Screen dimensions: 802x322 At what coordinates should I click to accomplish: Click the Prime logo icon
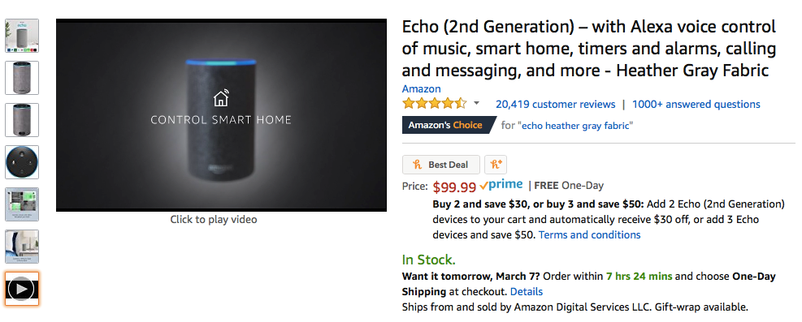tap(501, 185)
